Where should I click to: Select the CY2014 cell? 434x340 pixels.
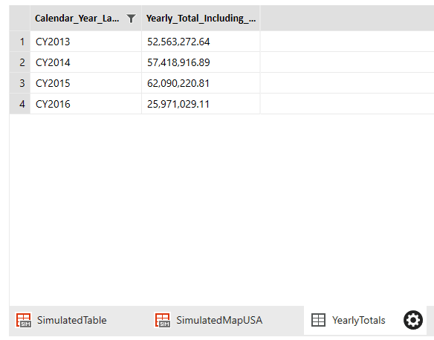click(x=85, y=62)
